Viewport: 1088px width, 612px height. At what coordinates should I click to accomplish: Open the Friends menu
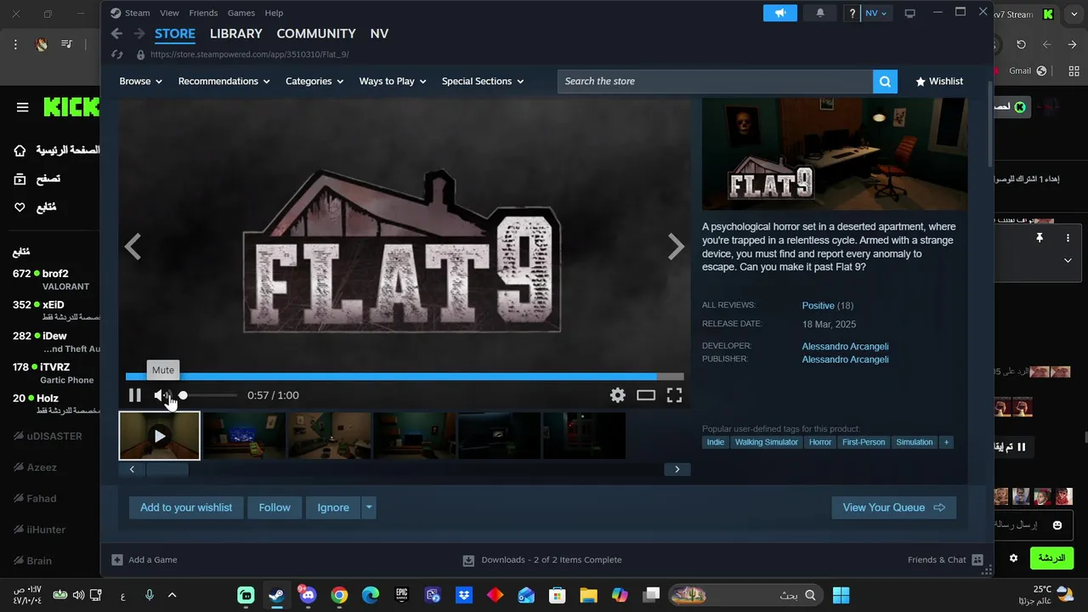tap(203, 13)
